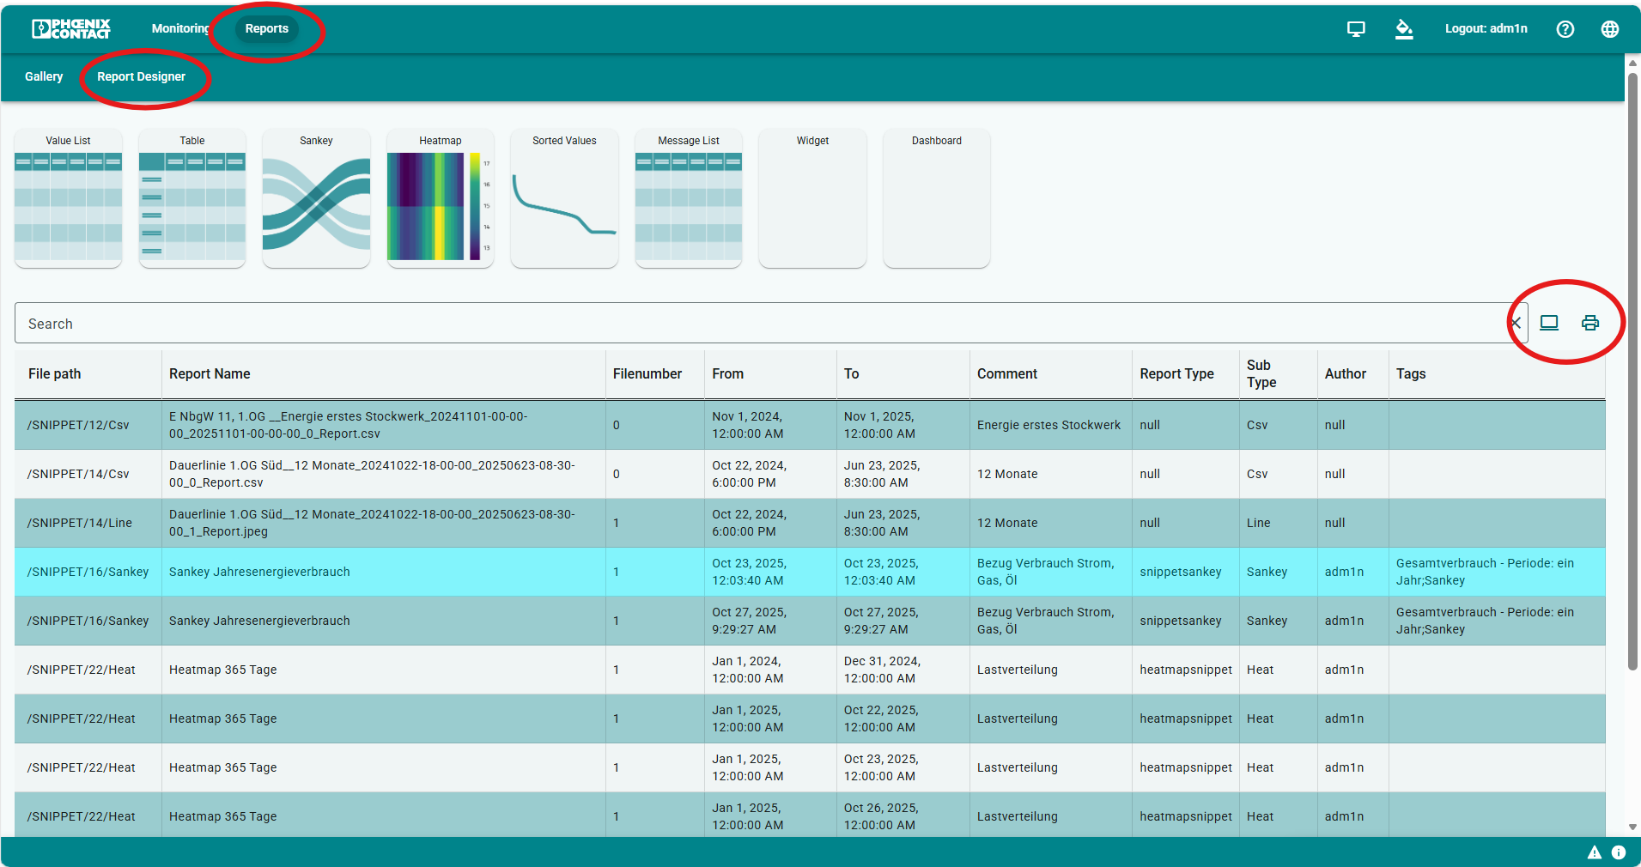Open the Reports menu
Viewport: 1641px width, 867px height.
point(267,28)
